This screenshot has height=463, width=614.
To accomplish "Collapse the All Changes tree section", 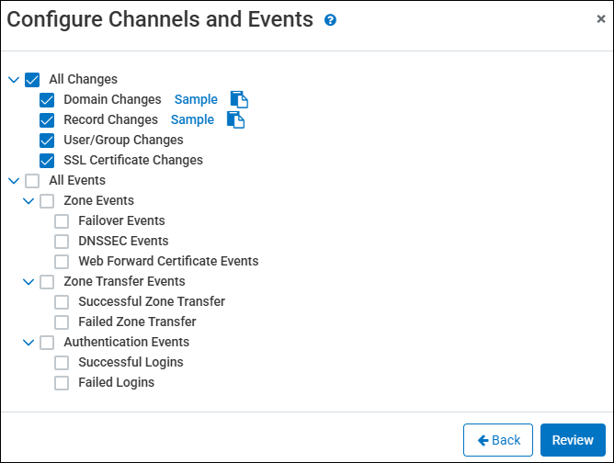I will 14,80.
